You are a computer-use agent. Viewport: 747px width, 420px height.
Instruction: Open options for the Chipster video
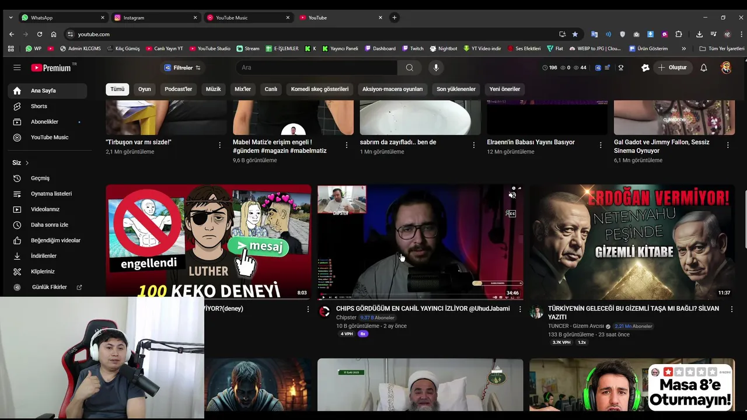520,309
